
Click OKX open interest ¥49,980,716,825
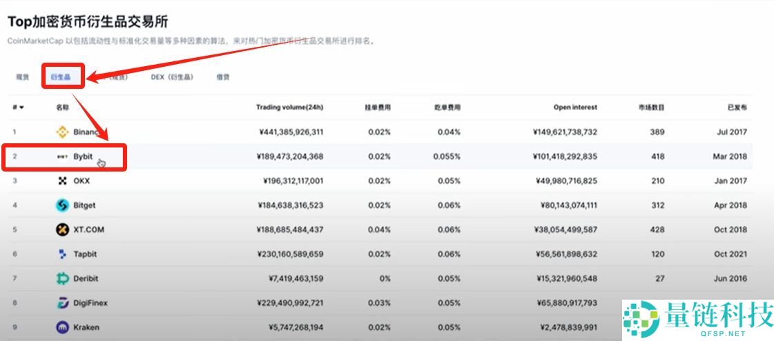pos(567,181)
